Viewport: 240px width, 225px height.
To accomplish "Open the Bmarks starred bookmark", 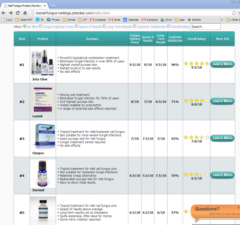I will (194, 20).
